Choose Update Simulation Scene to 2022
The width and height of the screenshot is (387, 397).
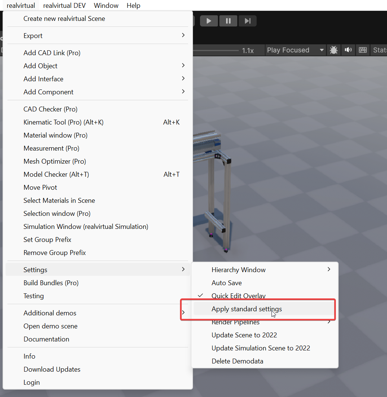click(x=264, y=348)
